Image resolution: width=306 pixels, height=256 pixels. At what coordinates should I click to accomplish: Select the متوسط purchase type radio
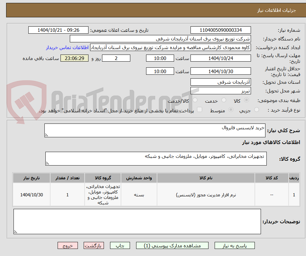click(231, 109)
